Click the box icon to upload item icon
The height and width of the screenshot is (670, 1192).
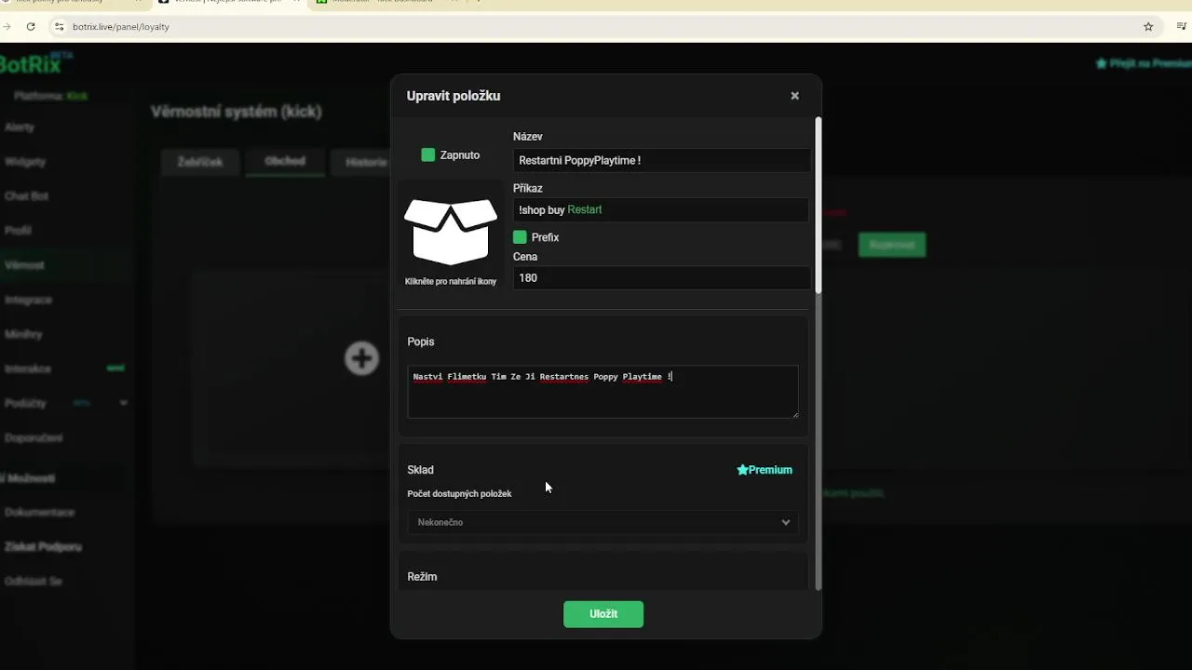tap(451, 232)
